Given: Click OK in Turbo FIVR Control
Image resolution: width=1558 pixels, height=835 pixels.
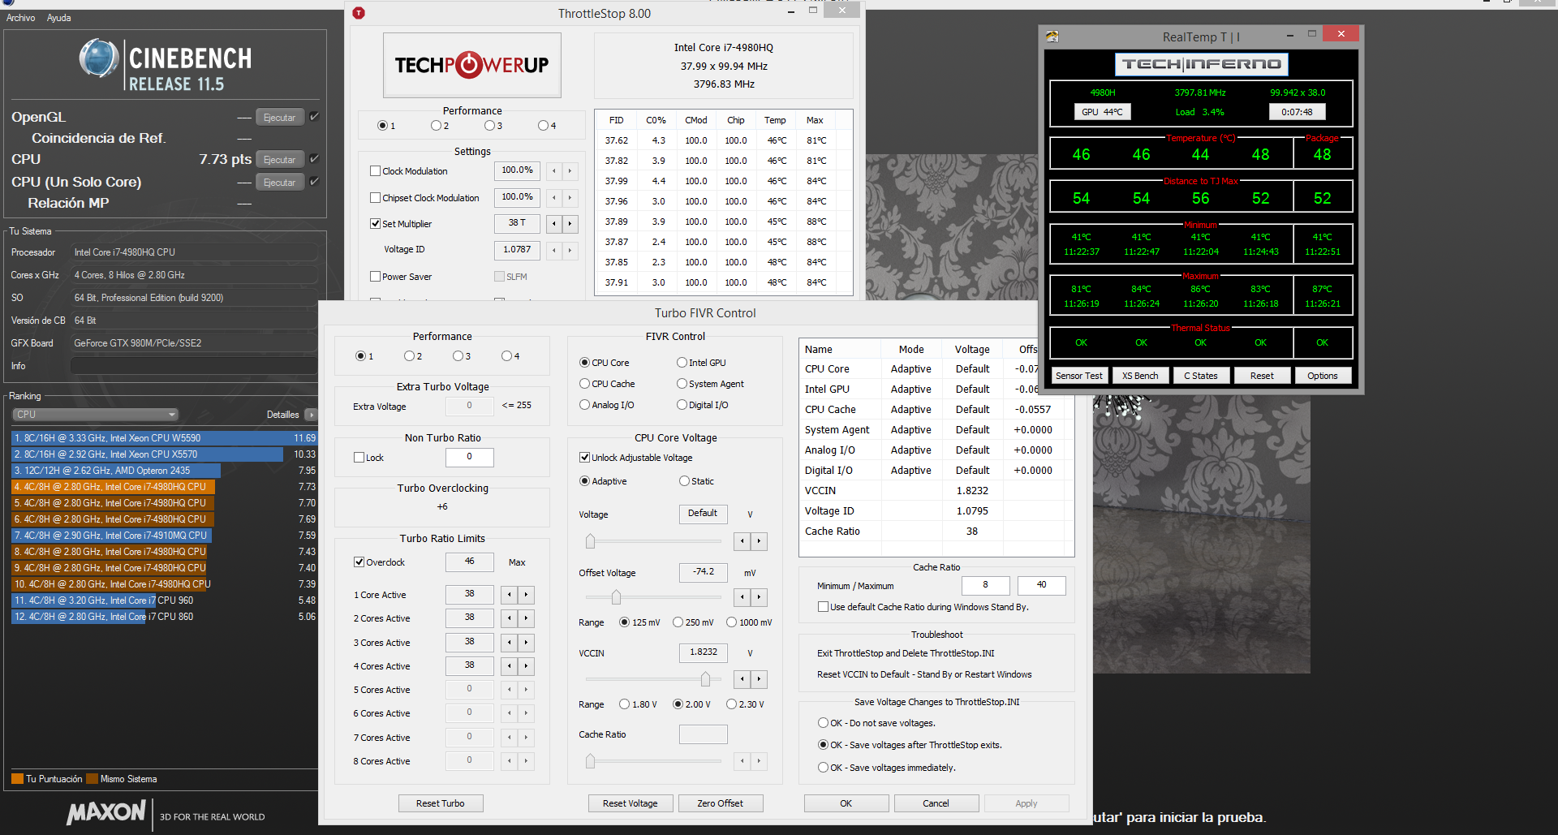Looking at the screenshot, I should tap(846, 803).
